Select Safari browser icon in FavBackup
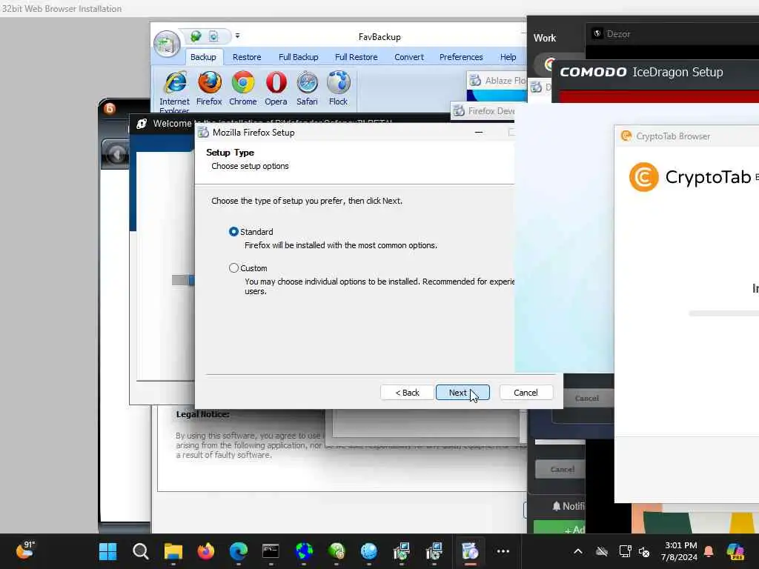The height and width of the screenshot is (569, 759). (x=307, y=89)
